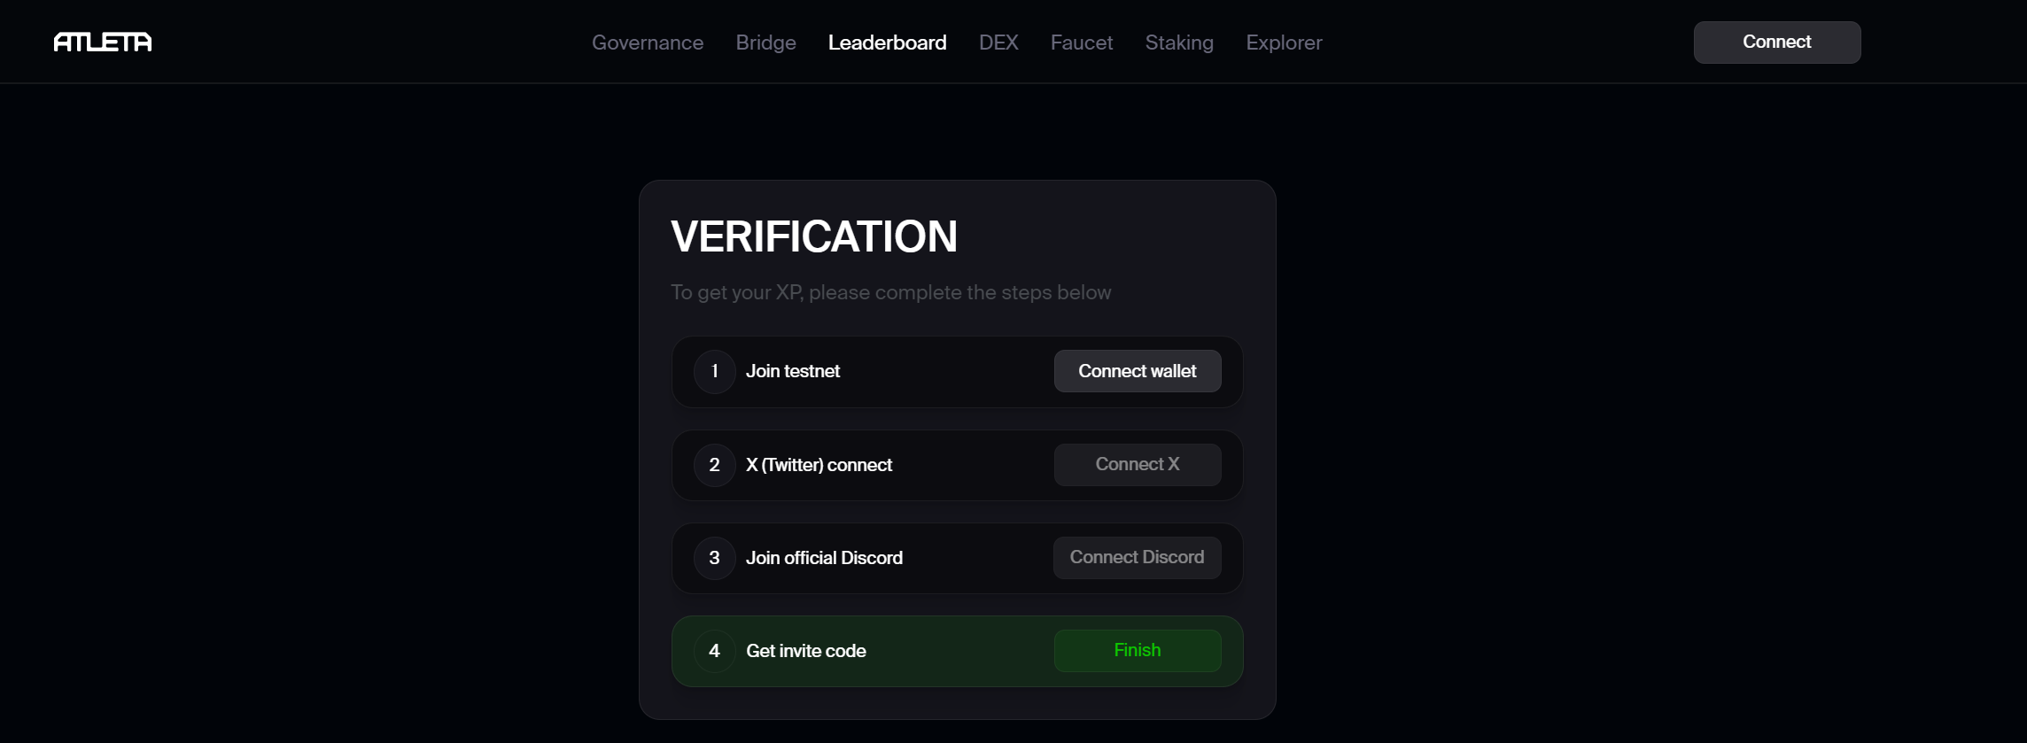
Task: Open the DEX page
Action: [998, 43]
